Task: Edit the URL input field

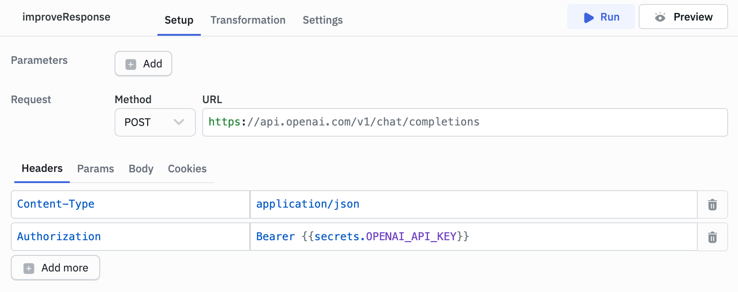Action: [464, 122]
